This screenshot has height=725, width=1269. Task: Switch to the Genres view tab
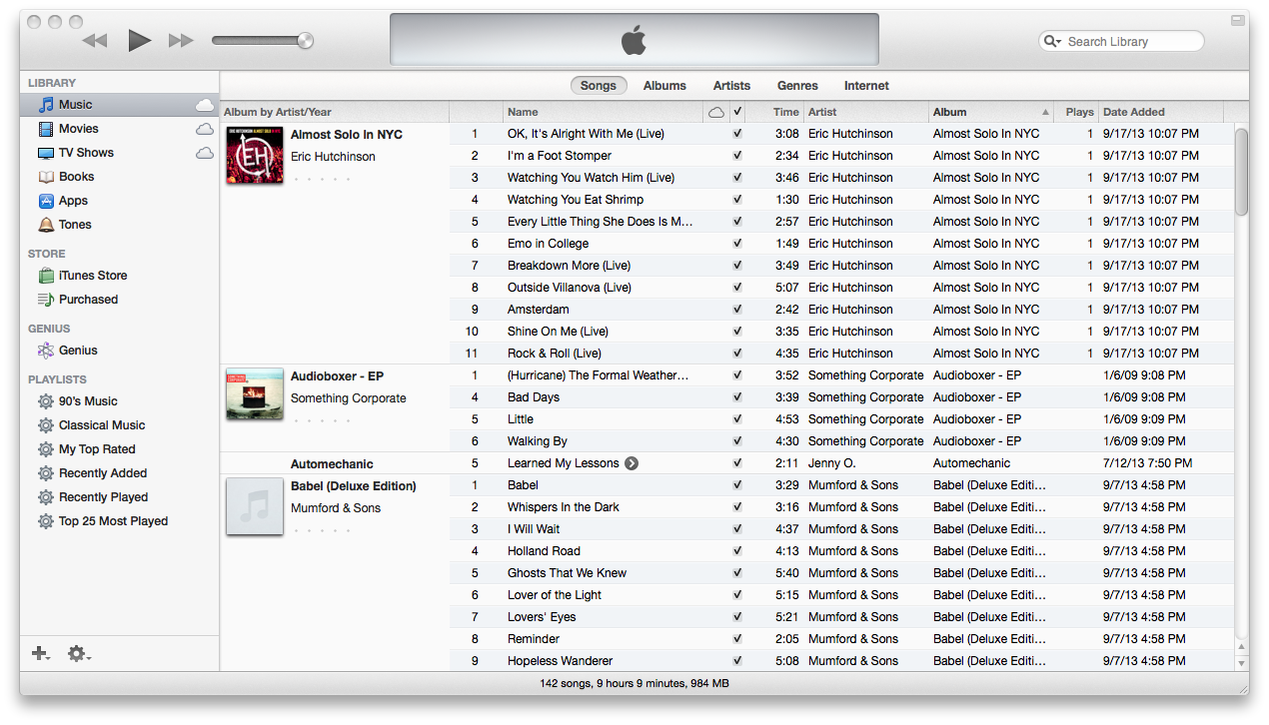click(797, 86)
